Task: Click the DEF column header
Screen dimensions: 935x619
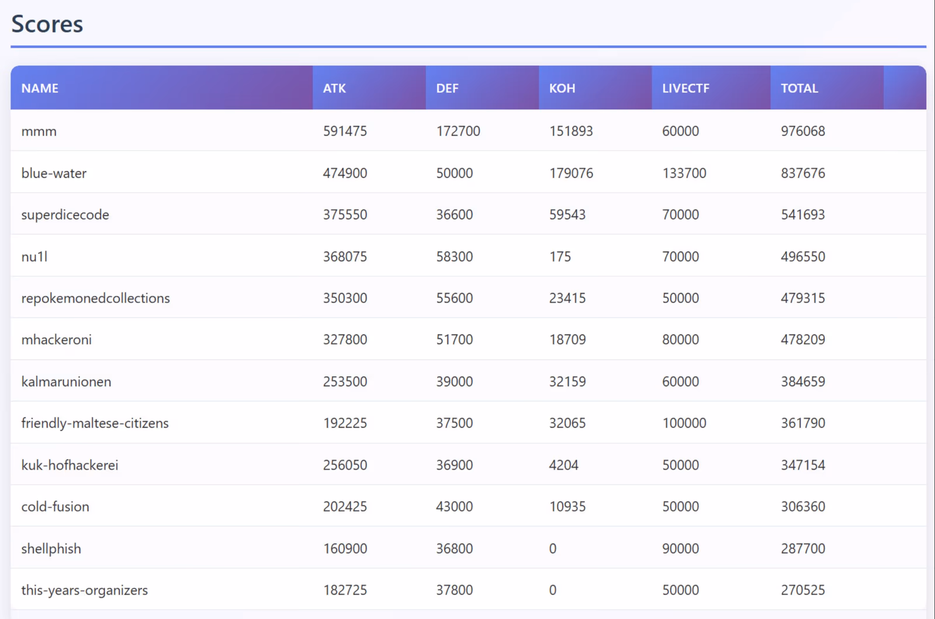Action: 447,88
